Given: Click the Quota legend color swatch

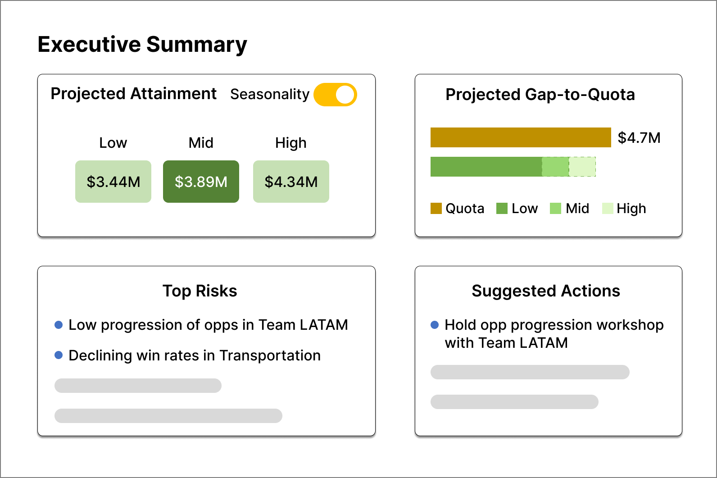Looking at the screenshot, I should pos(436,209).
